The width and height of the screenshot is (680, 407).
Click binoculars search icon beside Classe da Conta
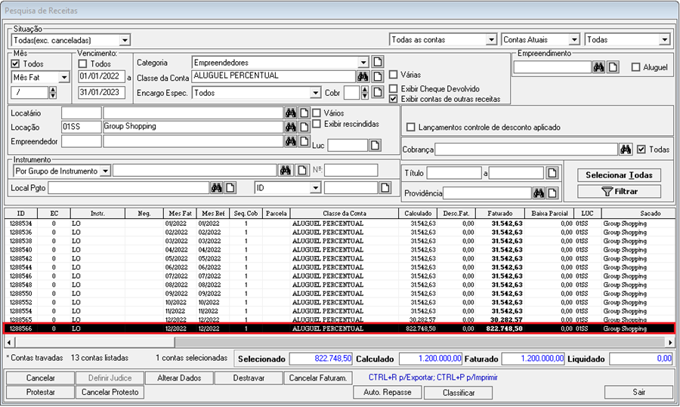click(363, 76)
